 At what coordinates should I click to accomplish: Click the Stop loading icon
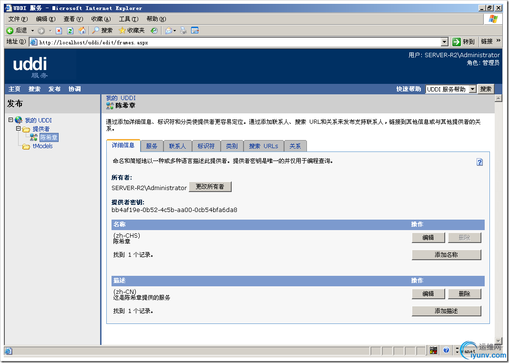[59, 31]
